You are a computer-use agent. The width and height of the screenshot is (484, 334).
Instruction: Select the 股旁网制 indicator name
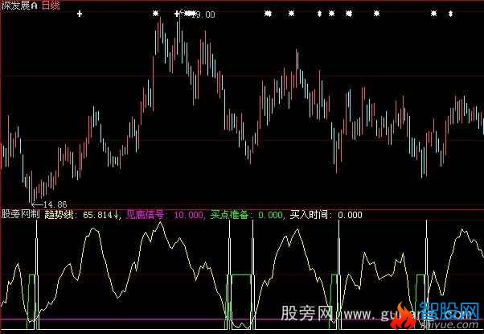[x=21, y=215]
